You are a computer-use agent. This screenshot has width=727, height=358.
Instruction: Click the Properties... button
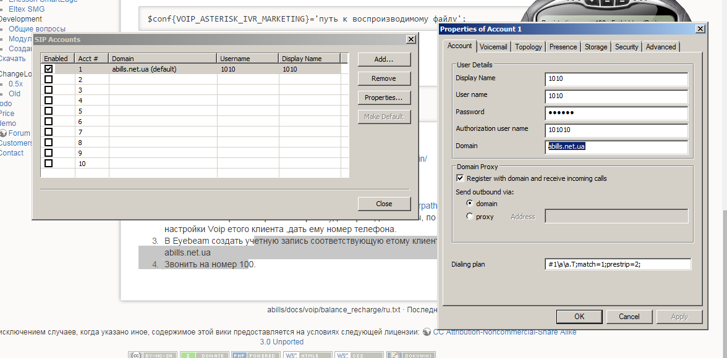tap(383, 98)
